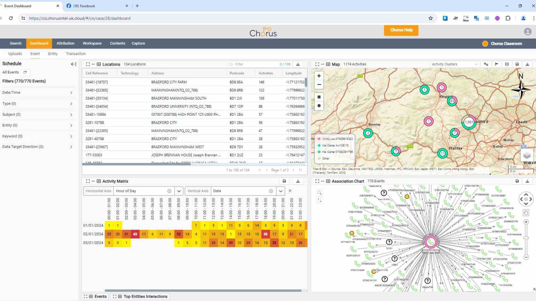Click the flag icon in Map toolbar
The image size is (536, 301).
496,64
